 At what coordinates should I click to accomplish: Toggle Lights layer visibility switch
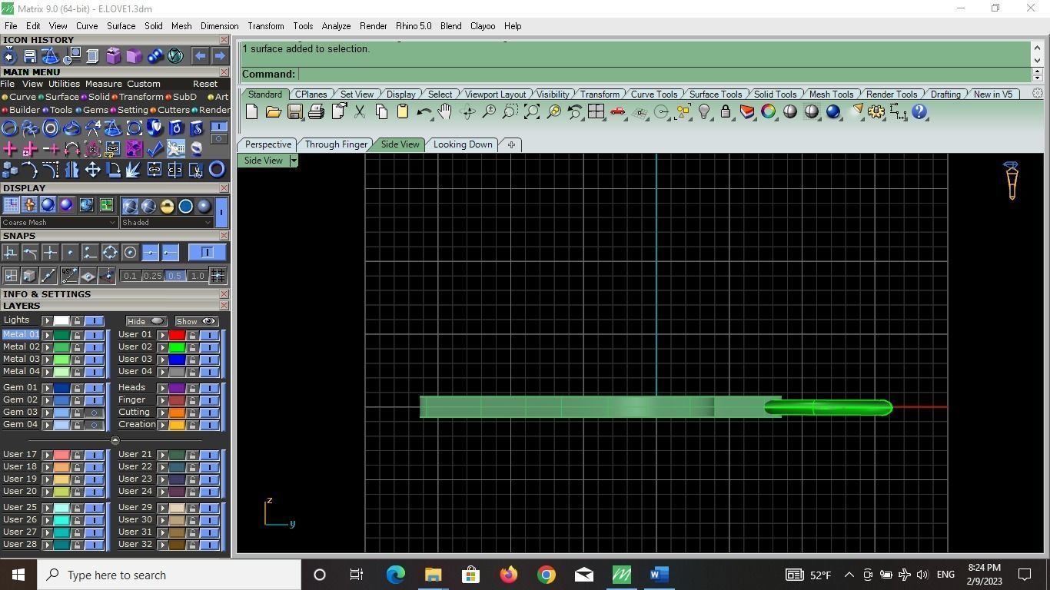click(94, 321)
